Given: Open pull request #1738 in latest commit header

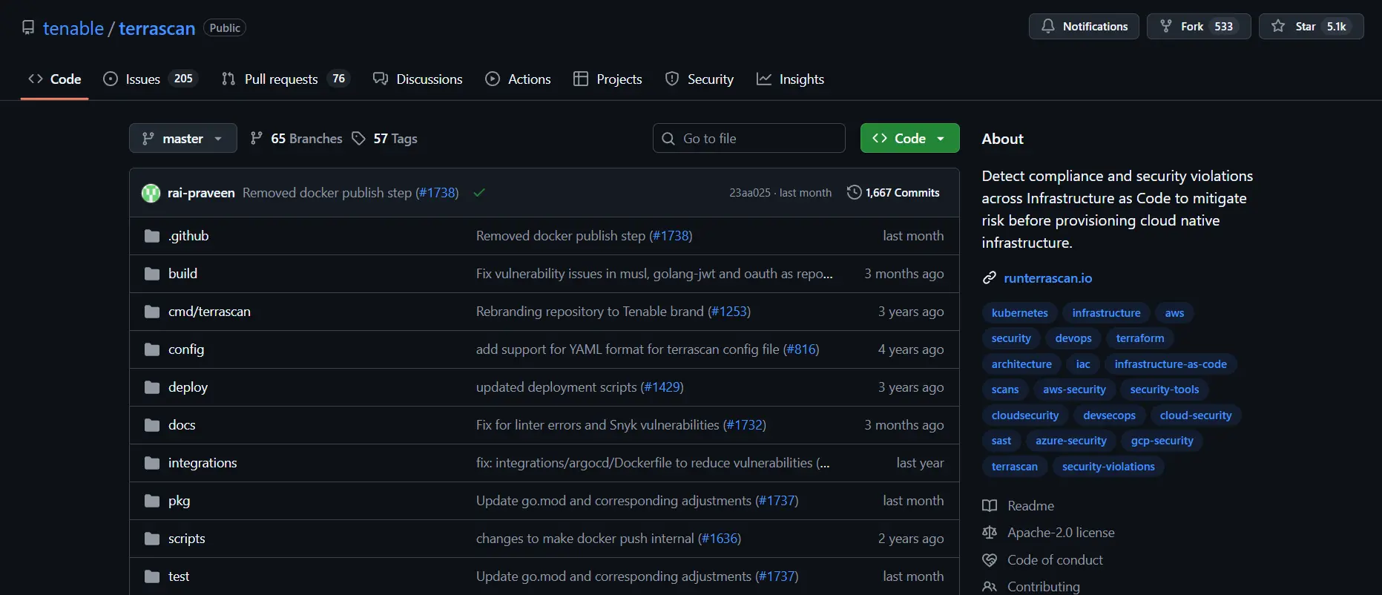Looking at the screenshot, I should [437, 193].
